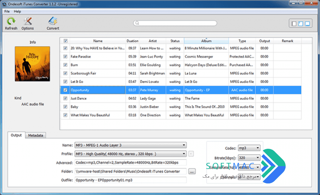Sort by the Name column header
This screenshot has height=195, width=320.
[x=98, y=41]
